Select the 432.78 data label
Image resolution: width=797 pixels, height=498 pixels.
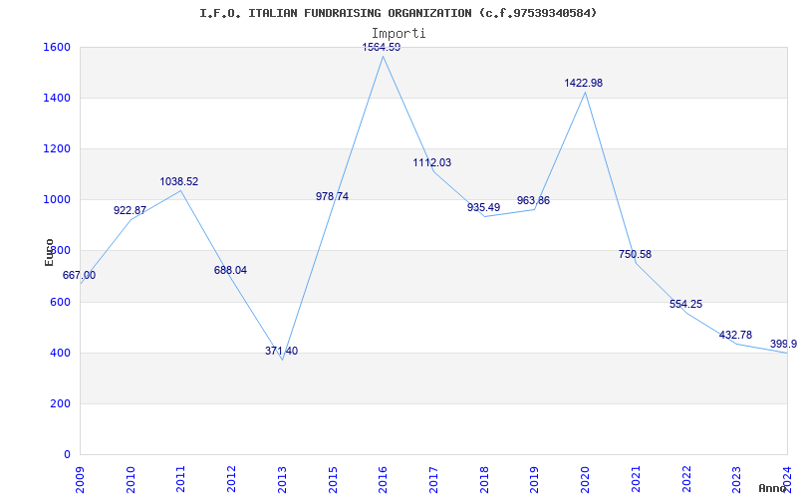[735, 335]
